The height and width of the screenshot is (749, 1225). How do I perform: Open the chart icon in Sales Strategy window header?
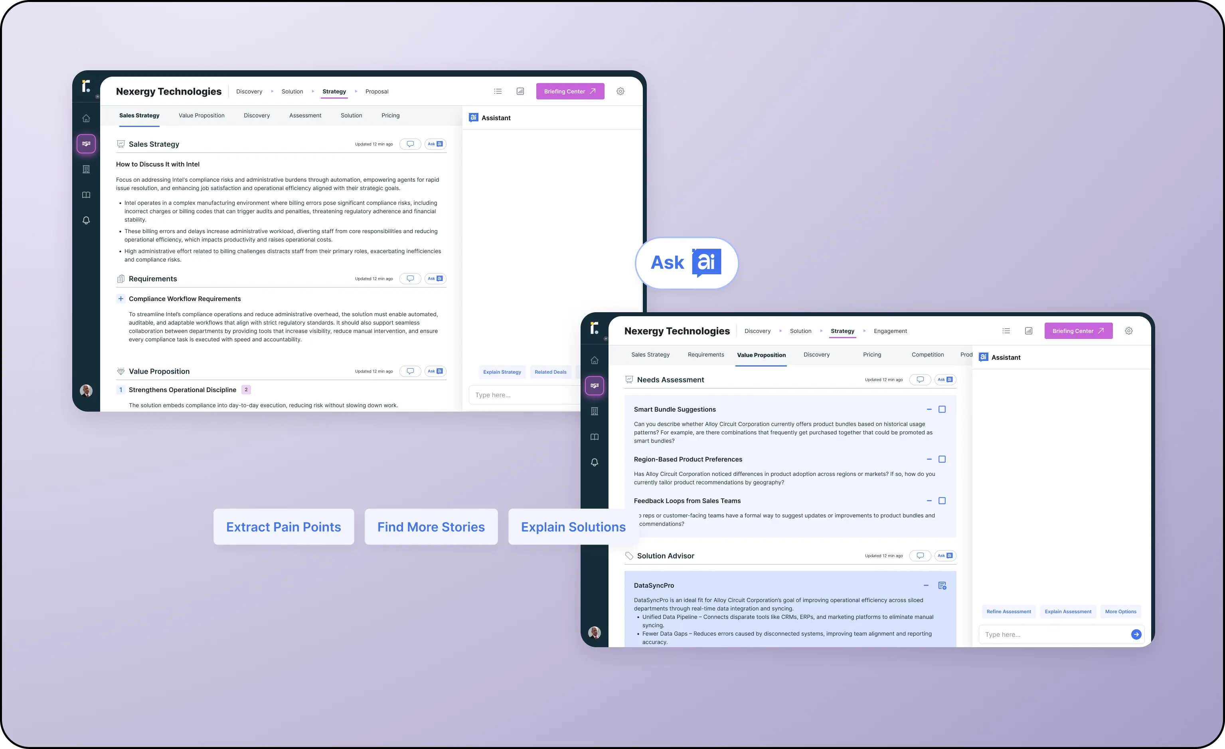coord(520,91)
